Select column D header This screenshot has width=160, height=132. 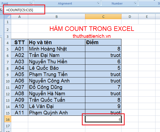click(130, 16)
